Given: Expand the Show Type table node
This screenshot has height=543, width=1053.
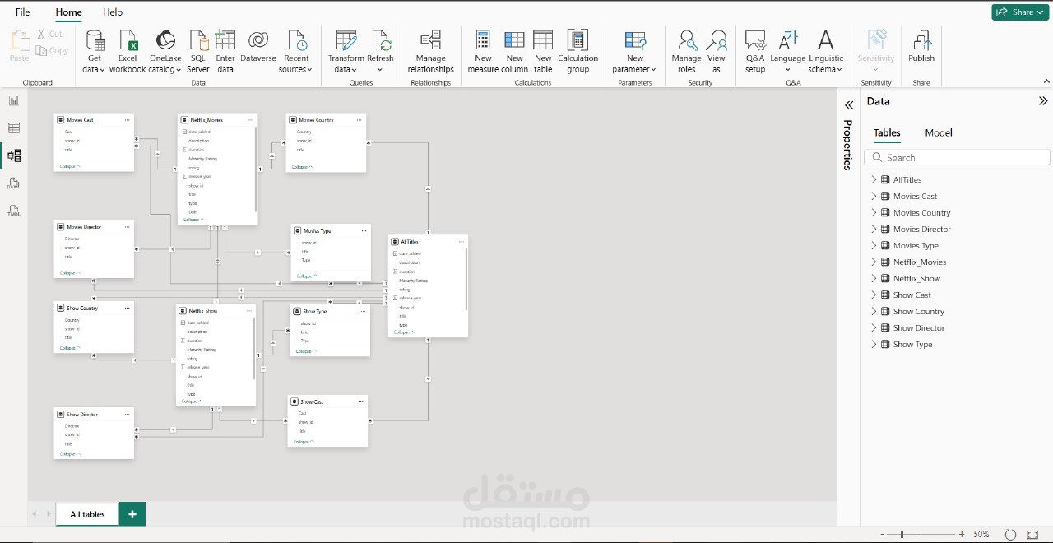Looking at the screenshot, I should click(x=874, y=344).
